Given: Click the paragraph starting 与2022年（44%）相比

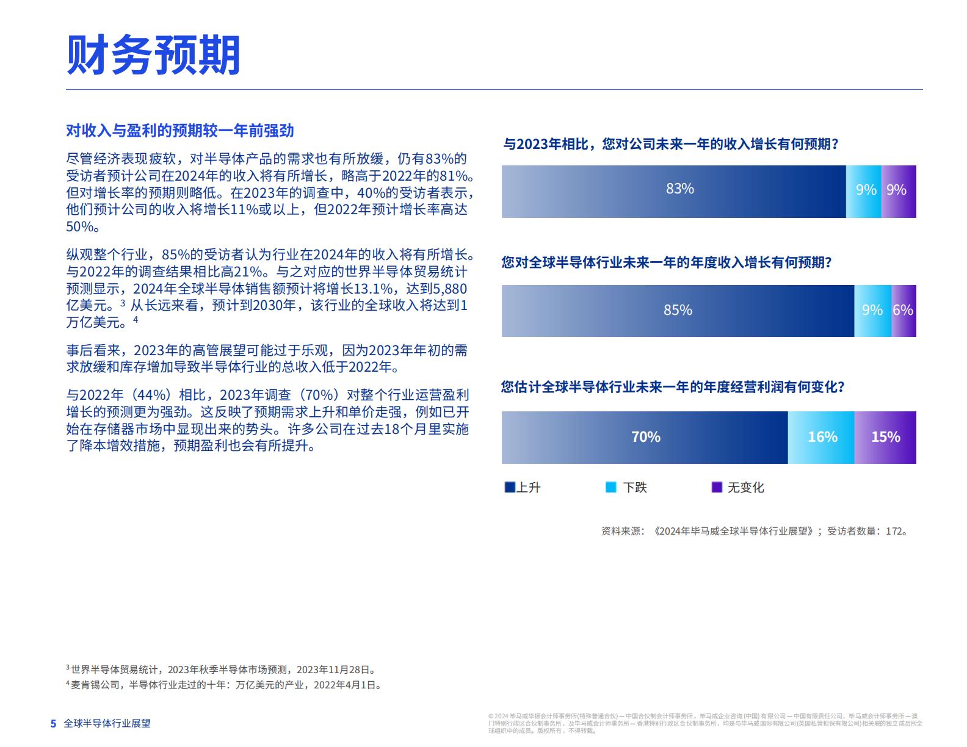Looking at the screenshot, I should click(268, 420).
